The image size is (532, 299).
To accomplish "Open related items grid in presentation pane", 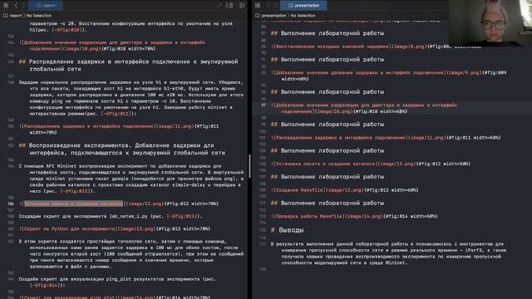I will coord(258,5).
